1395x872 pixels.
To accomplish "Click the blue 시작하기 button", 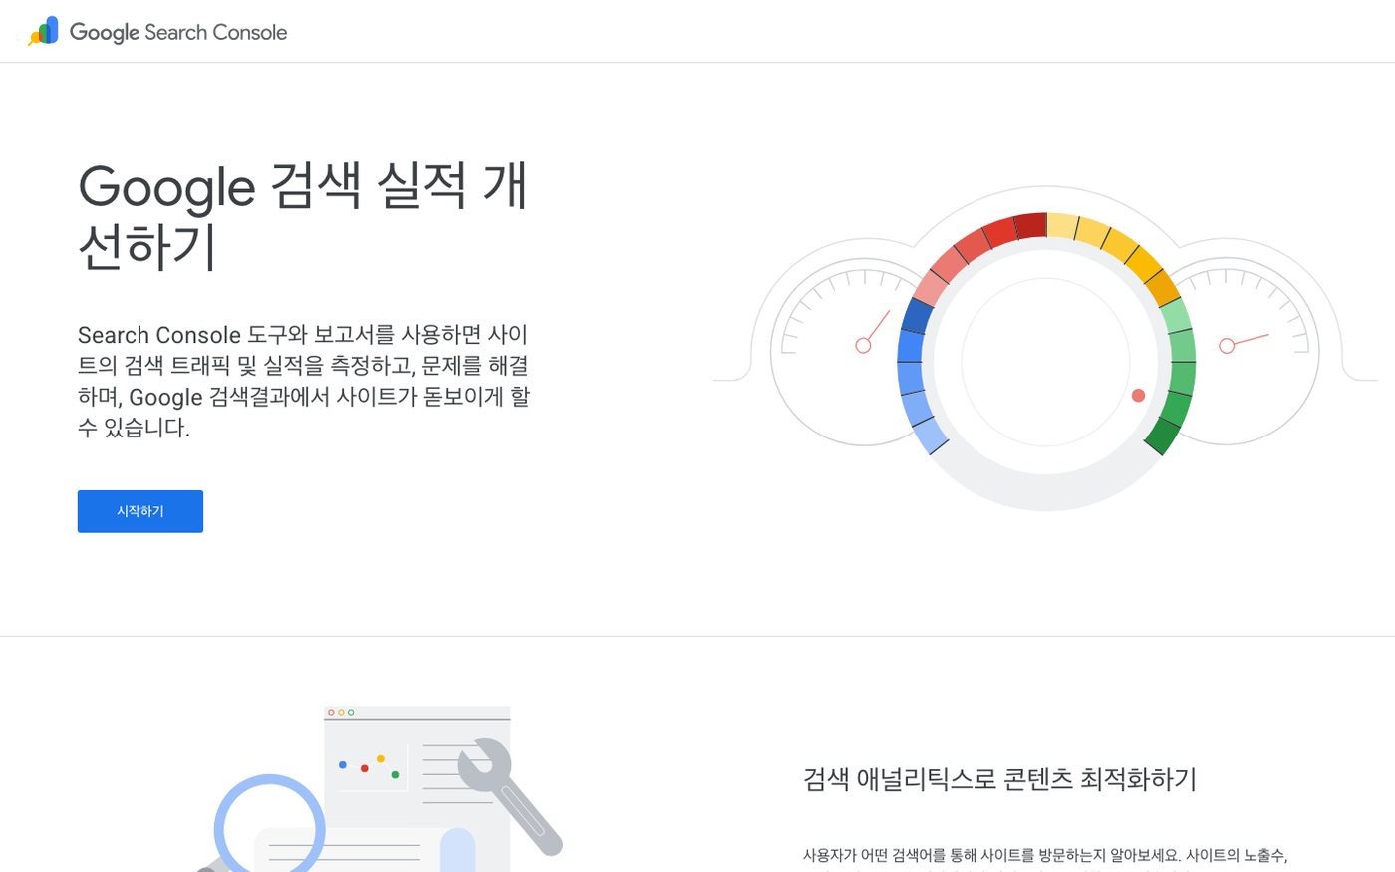I will coord(140,511).
